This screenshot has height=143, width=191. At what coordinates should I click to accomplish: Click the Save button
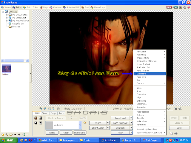(x=179, y=128)
